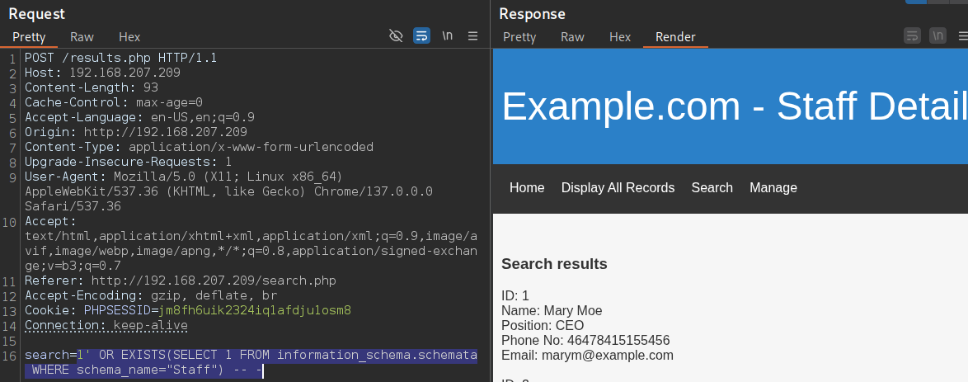Click the 'Request' panel title
Screen dimensions: 968x382
pyautogui.click(x=37, y=13)
